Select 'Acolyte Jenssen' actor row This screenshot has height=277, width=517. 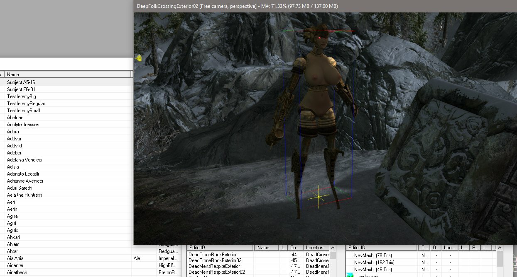[23, 125]
